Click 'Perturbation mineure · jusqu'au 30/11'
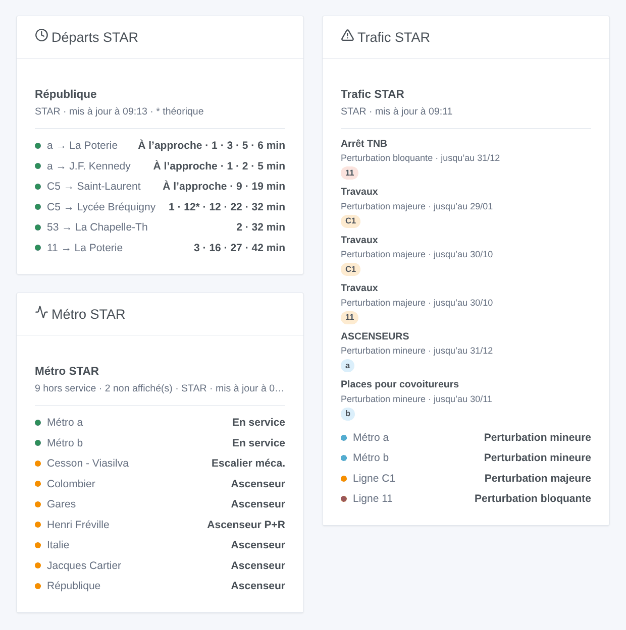 pyautogui.click(x=416, y=399)
